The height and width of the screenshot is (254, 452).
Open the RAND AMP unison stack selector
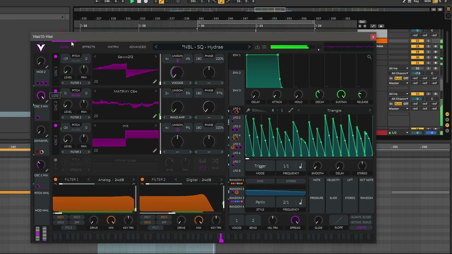click(177, 117)
